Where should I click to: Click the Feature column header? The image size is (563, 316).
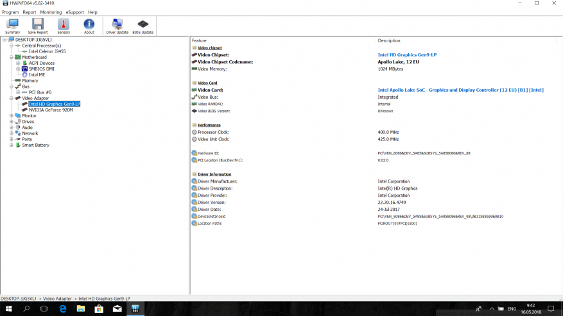199,40
